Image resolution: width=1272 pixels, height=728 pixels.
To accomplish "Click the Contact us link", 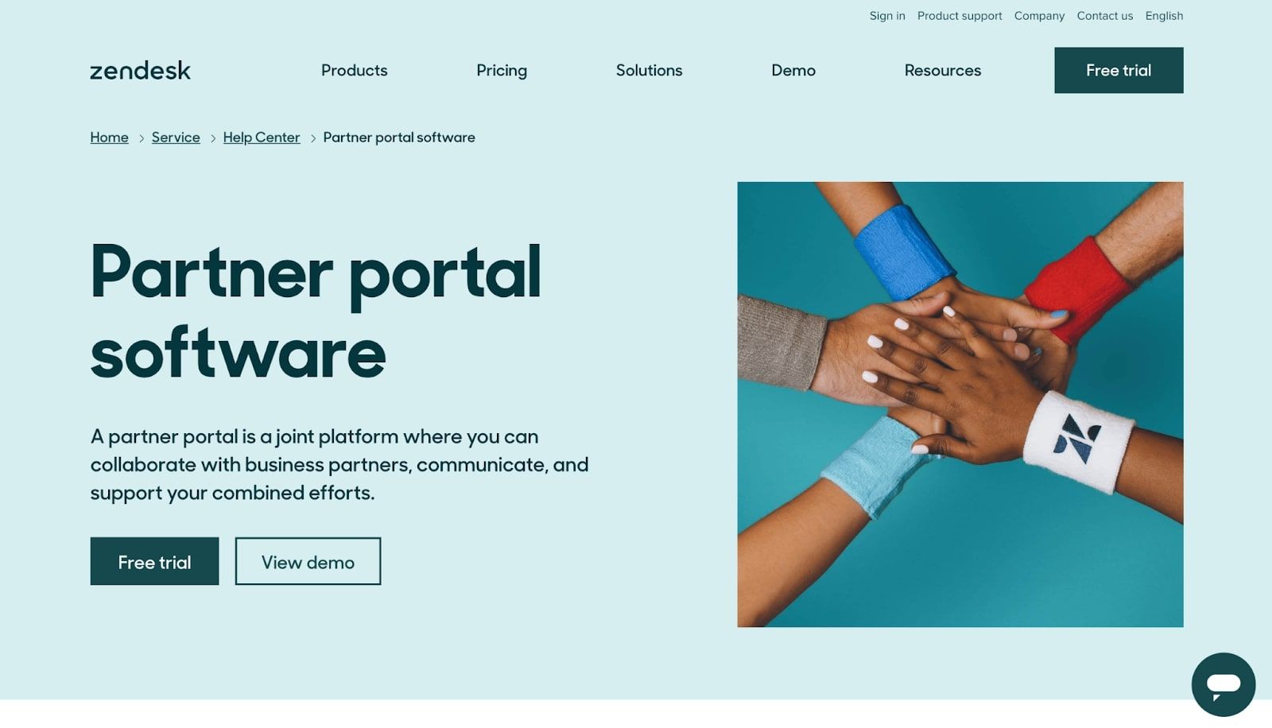I will (x=1104, y=16).
